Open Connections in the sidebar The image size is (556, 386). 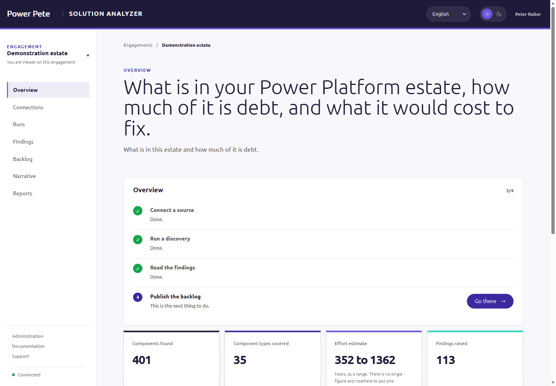[48, 107]
